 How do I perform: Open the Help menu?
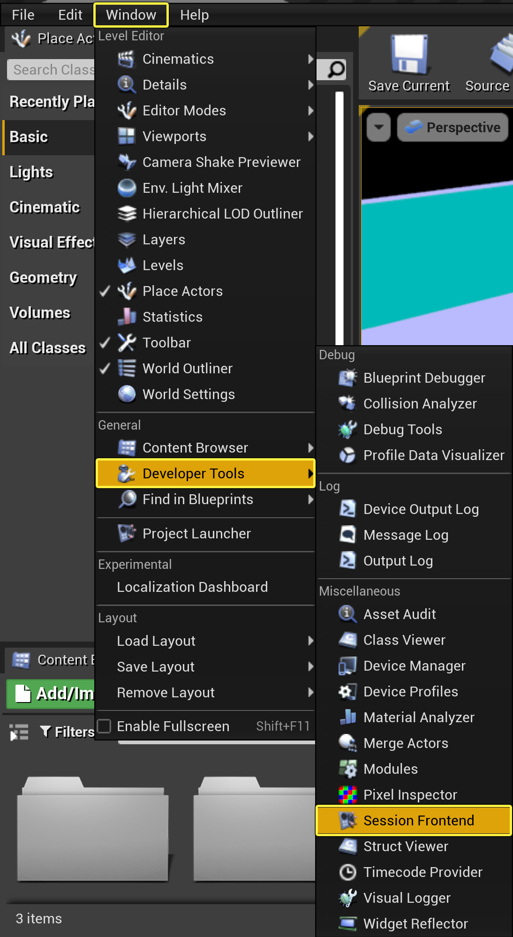coord(195,15)
